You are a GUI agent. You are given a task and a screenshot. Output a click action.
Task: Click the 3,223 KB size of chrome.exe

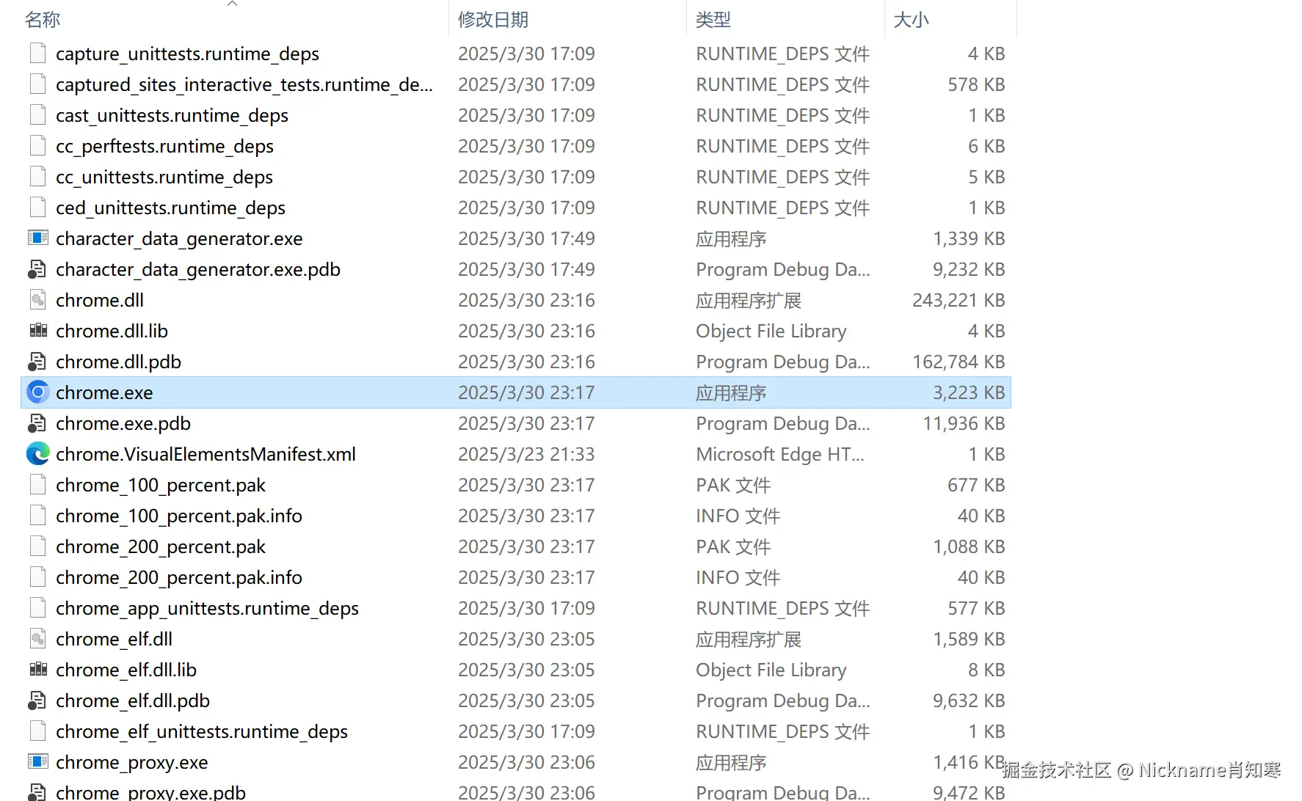969,393
